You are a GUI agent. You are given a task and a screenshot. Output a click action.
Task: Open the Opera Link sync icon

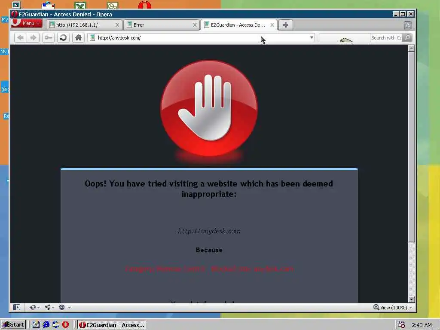coord(33,307)
